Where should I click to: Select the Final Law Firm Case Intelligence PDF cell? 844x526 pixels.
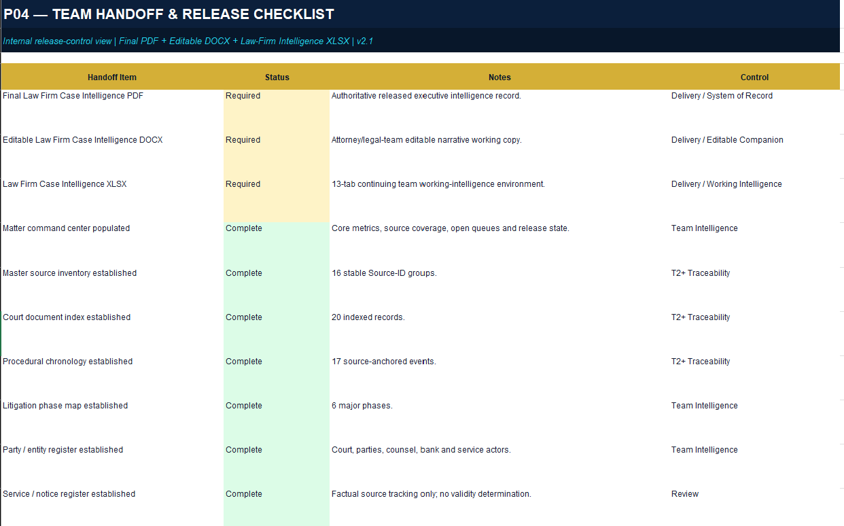pos(112,112)
